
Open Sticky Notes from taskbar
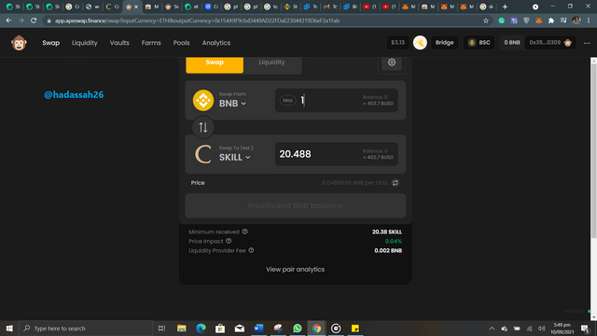(x=355, y=328)
